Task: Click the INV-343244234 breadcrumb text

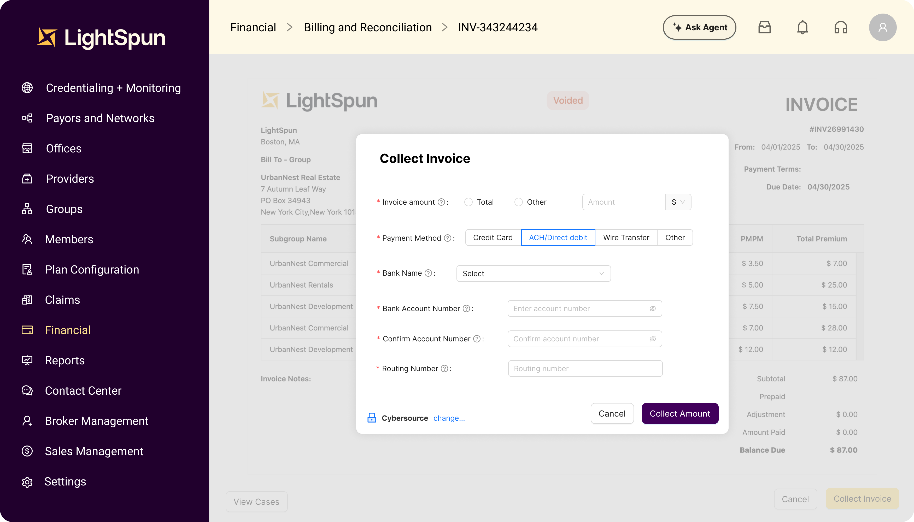Action: pyautogui.click(x=497, y=27)
